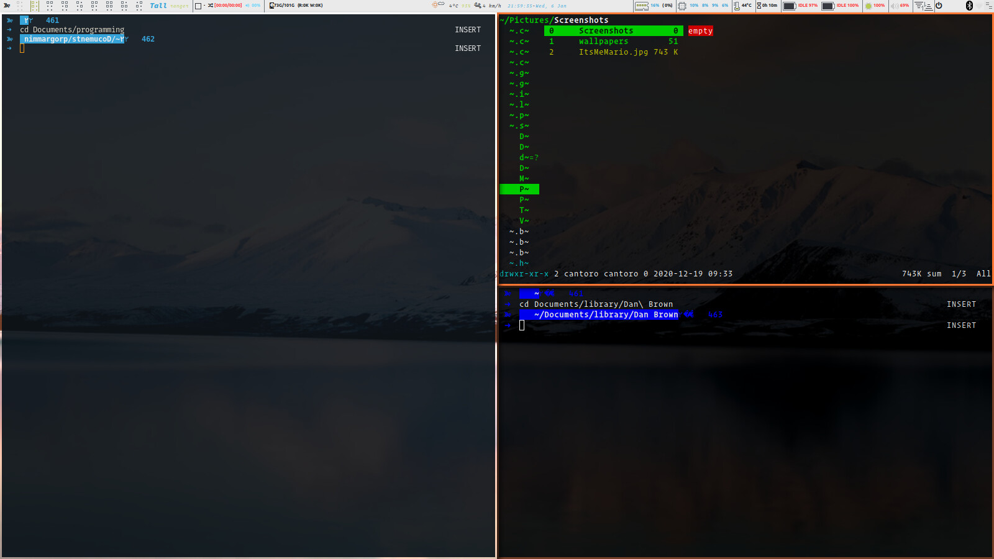Select the ~.p~ entry in ranger's left column
The image size is (994, 559).
point(519,115)
